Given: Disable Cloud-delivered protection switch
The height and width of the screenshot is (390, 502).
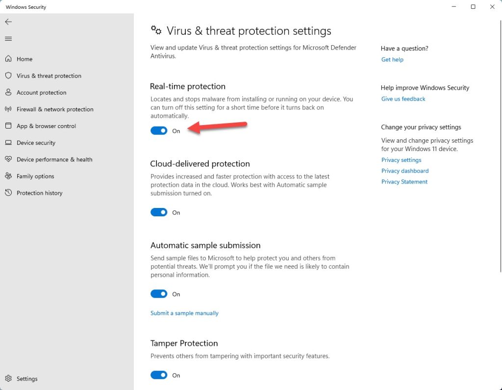Looking at the screenshot, I should pos(159,212).
